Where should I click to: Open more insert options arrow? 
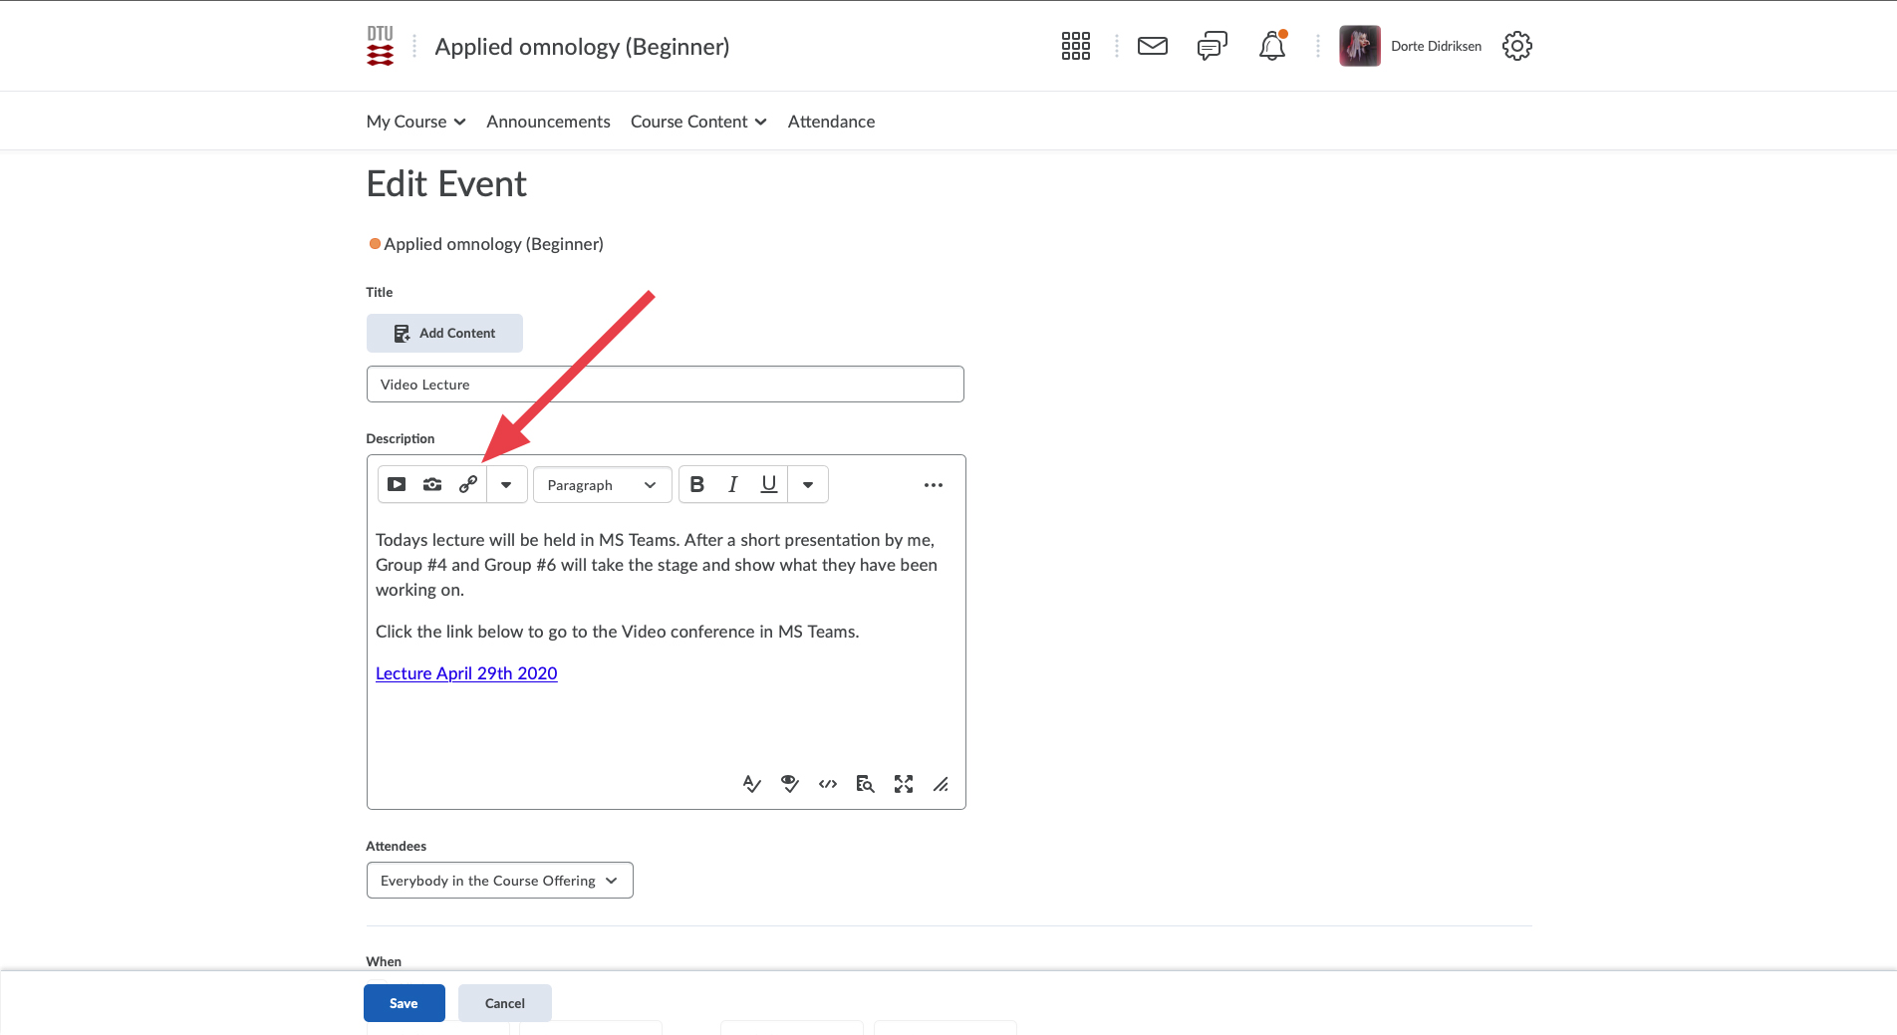click(507, 484)
